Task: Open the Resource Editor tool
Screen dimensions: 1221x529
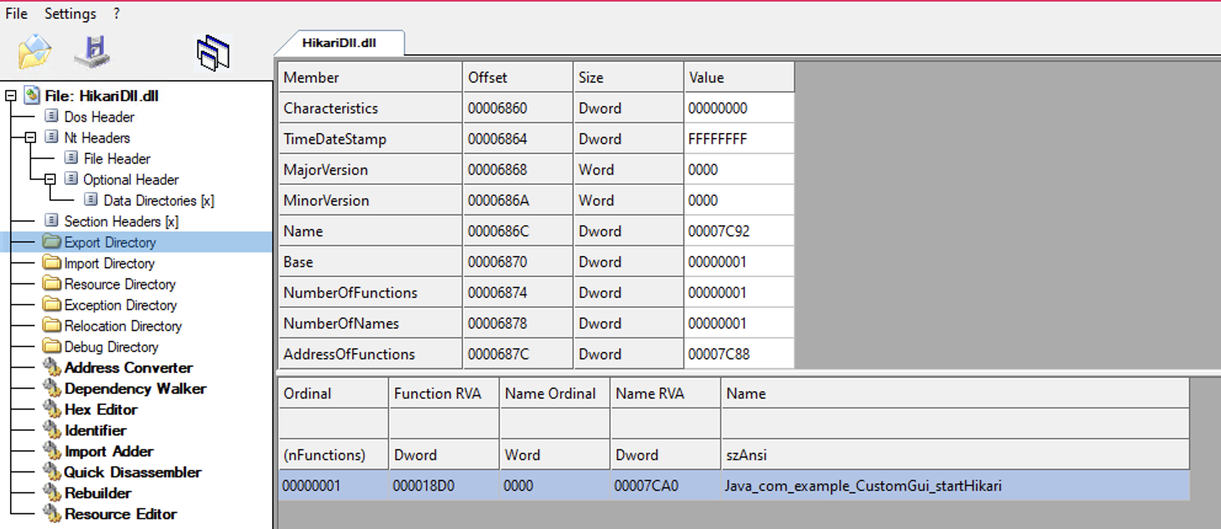Action: (120, 514)
